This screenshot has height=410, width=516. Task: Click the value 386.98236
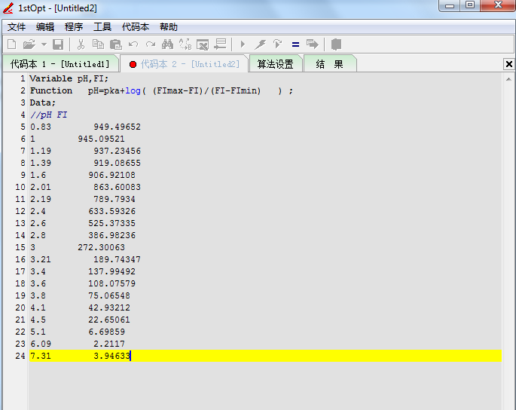(x=112, y=235)
